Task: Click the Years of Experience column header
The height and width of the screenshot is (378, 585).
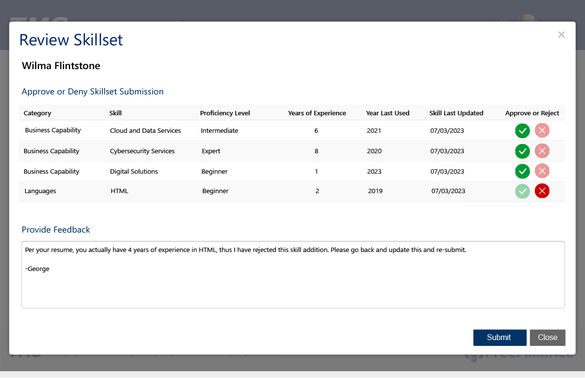Action: 317,113
